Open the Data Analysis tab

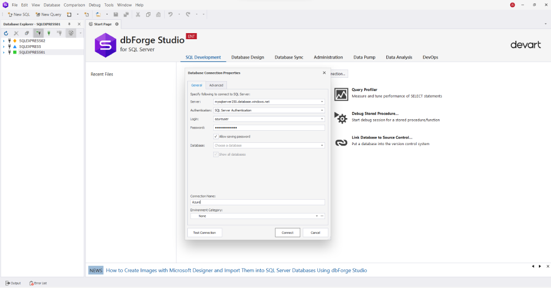[399, 57]
